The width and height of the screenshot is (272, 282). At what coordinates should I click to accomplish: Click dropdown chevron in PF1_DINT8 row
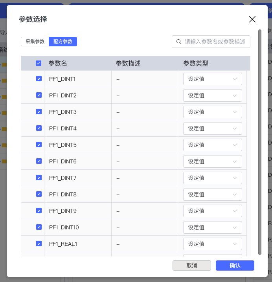click(235, 194)
